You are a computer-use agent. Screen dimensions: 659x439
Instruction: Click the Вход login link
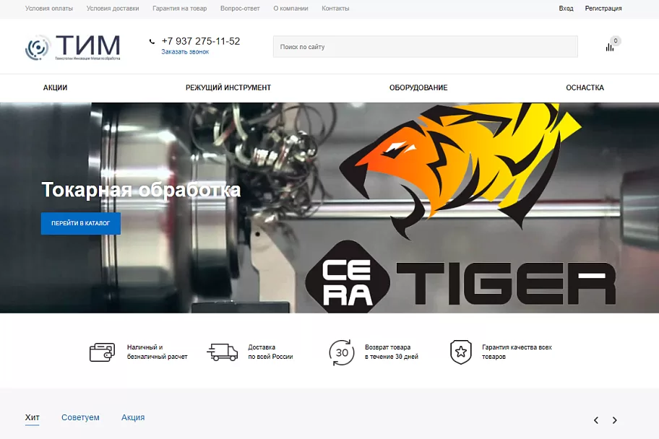(x=566, y=9)
